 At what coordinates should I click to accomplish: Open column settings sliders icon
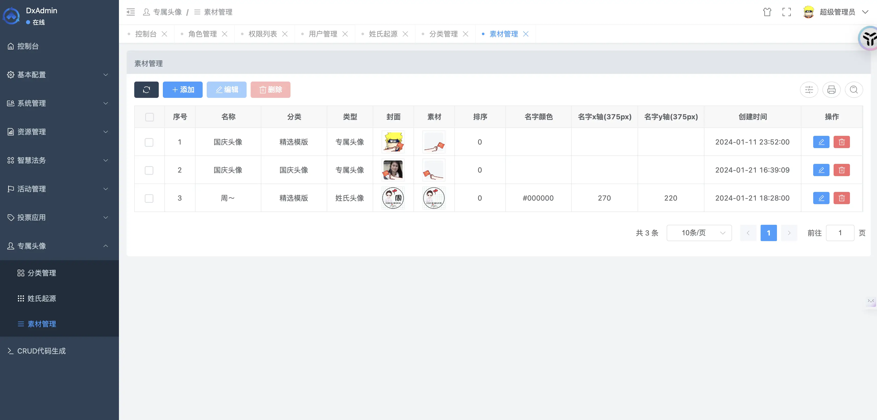[809, 90]
